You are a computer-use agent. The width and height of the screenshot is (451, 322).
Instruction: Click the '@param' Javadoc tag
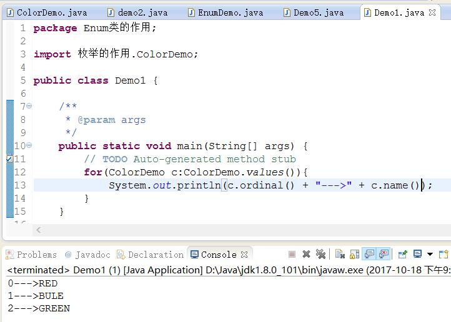click(96, 120)
